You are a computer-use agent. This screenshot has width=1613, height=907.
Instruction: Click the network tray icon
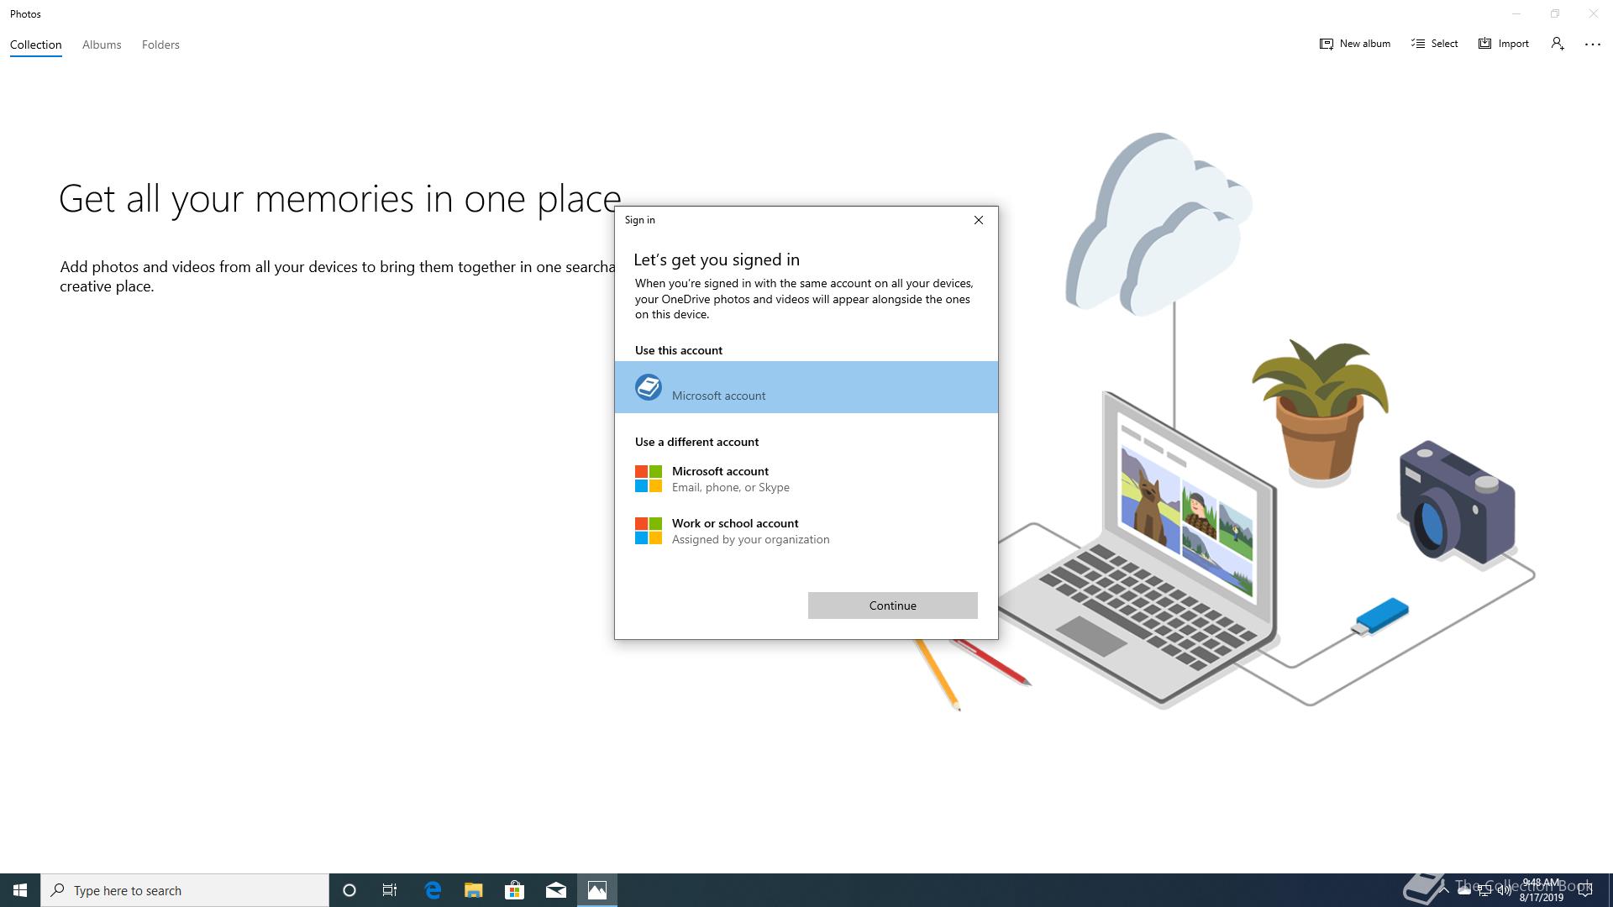[x=1484, y=890]
